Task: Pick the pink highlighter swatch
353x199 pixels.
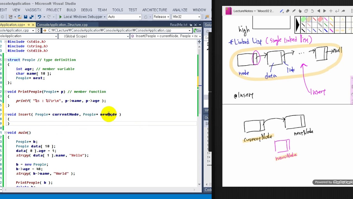Action: click(320, 20)
